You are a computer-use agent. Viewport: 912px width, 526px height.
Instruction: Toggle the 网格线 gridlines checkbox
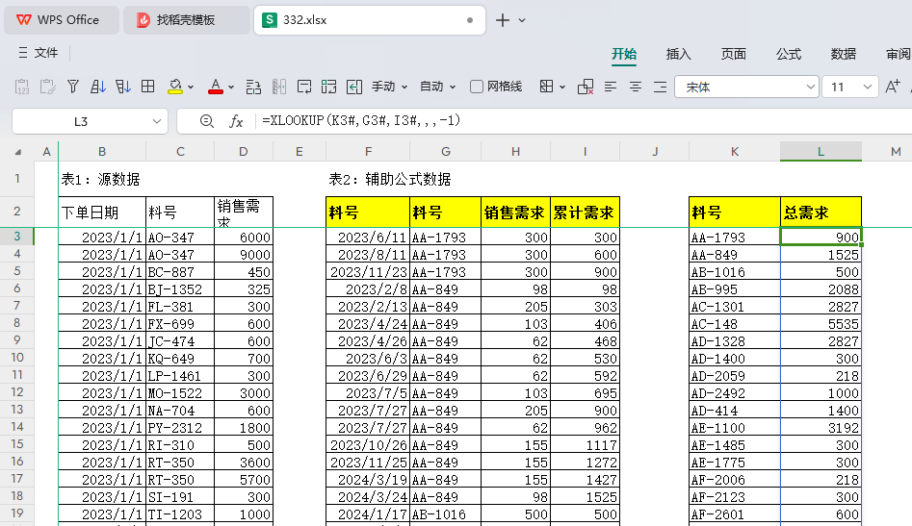pos(477,87)
